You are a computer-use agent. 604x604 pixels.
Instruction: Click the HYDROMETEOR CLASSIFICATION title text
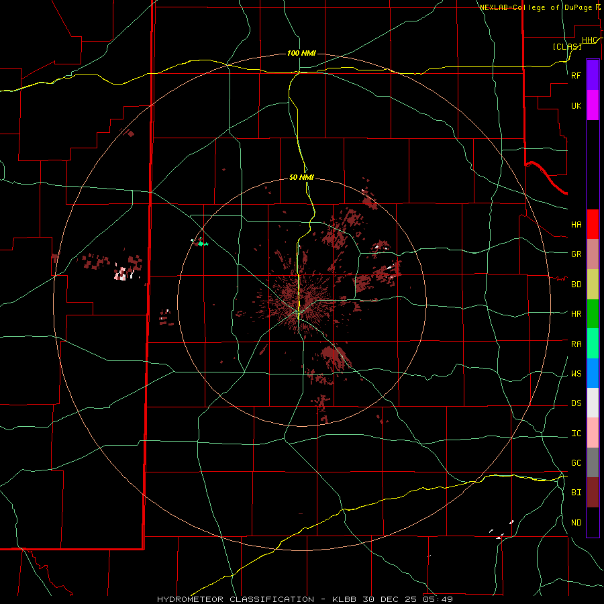pyautogui.click(x=236, y=599)
